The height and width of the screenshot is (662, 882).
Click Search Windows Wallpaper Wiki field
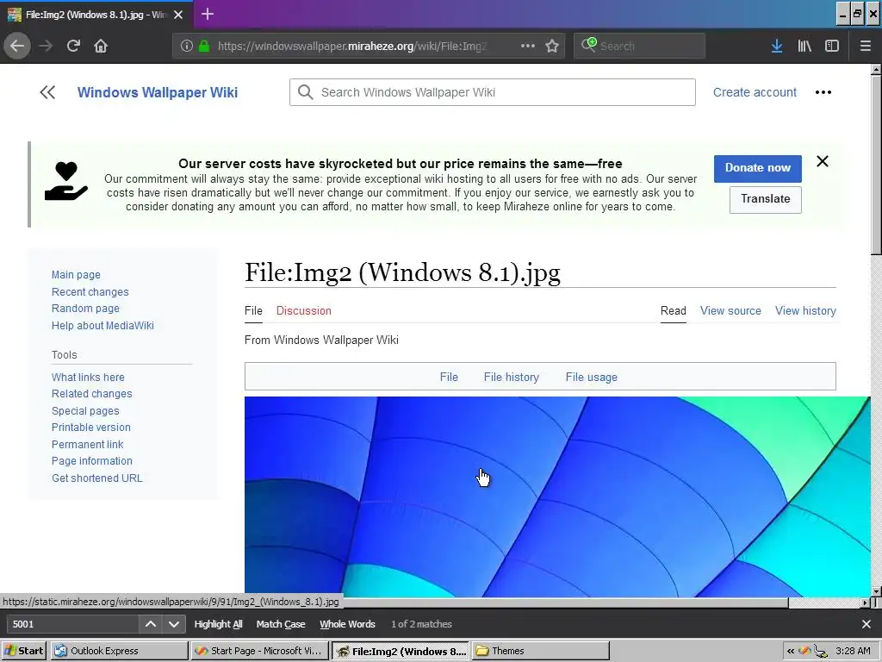click(x=492, y=92)
